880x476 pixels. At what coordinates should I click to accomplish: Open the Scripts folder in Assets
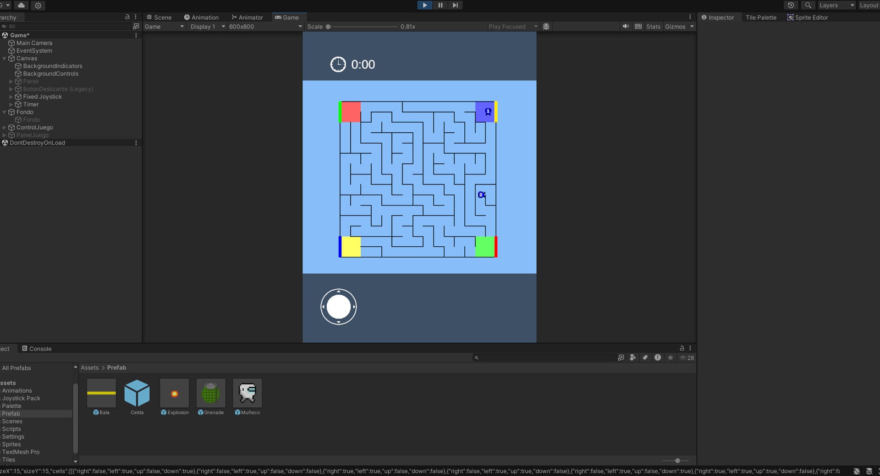tap(11, 429)
